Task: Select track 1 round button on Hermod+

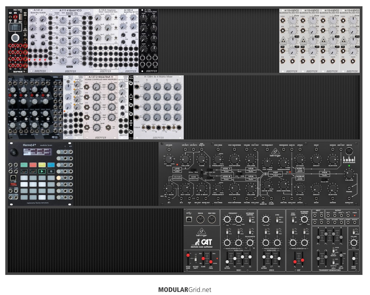Action: tap(59, 152)
